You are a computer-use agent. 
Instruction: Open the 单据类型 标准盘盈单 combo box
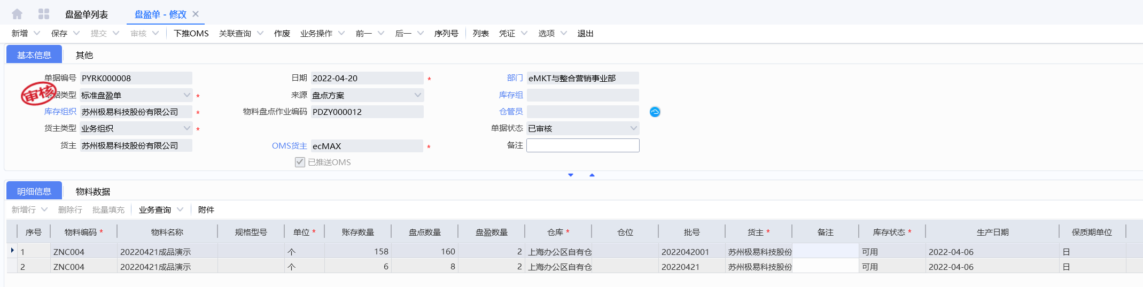point(136,95)
